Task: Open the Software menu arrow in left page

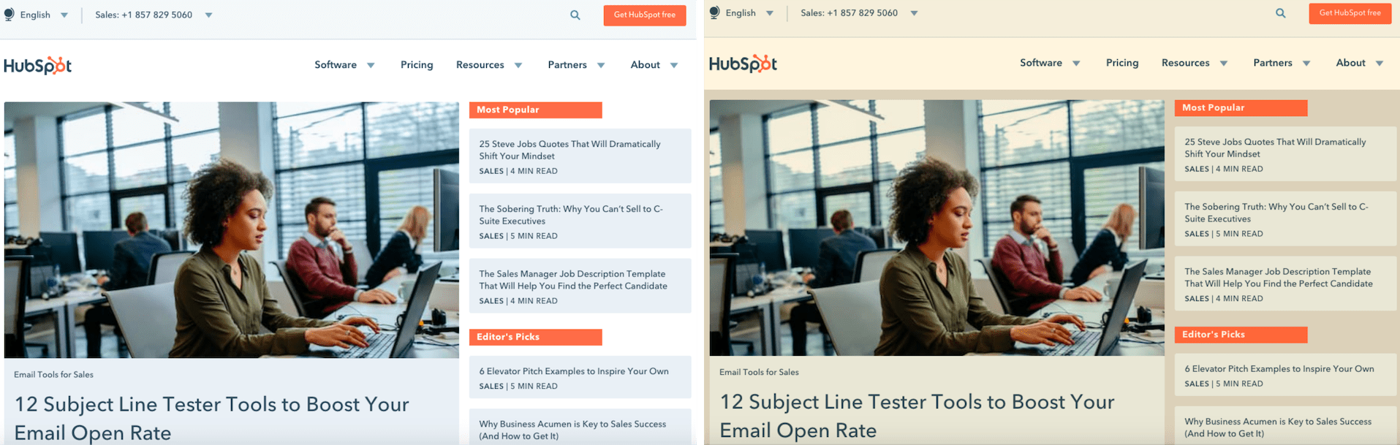Action: point(371,65)
